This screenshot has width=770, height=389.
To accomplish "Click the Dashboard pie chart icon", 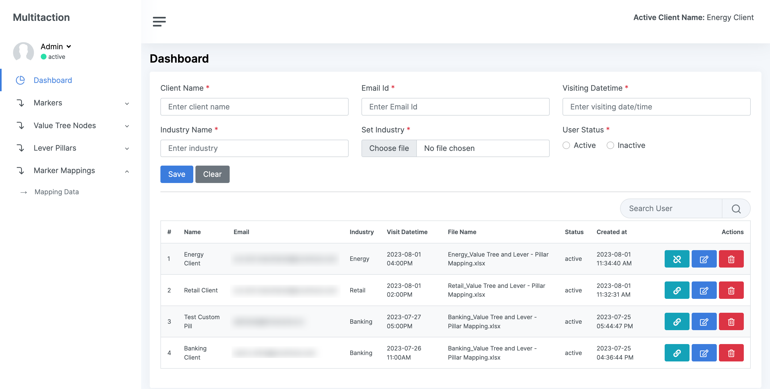I will tap(20, 80).
